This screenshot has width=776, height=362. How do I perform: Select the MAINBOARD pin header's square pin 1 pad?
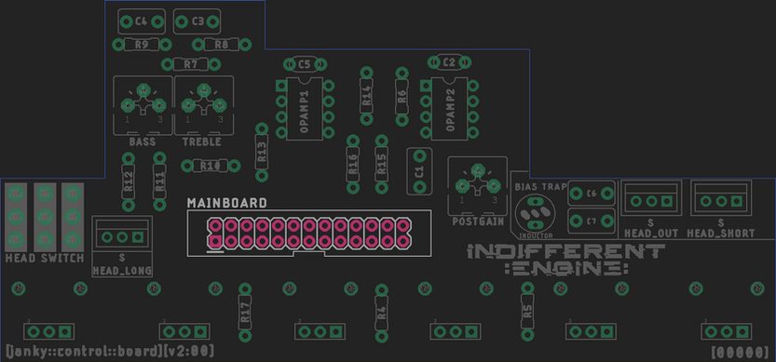point(215,241)
